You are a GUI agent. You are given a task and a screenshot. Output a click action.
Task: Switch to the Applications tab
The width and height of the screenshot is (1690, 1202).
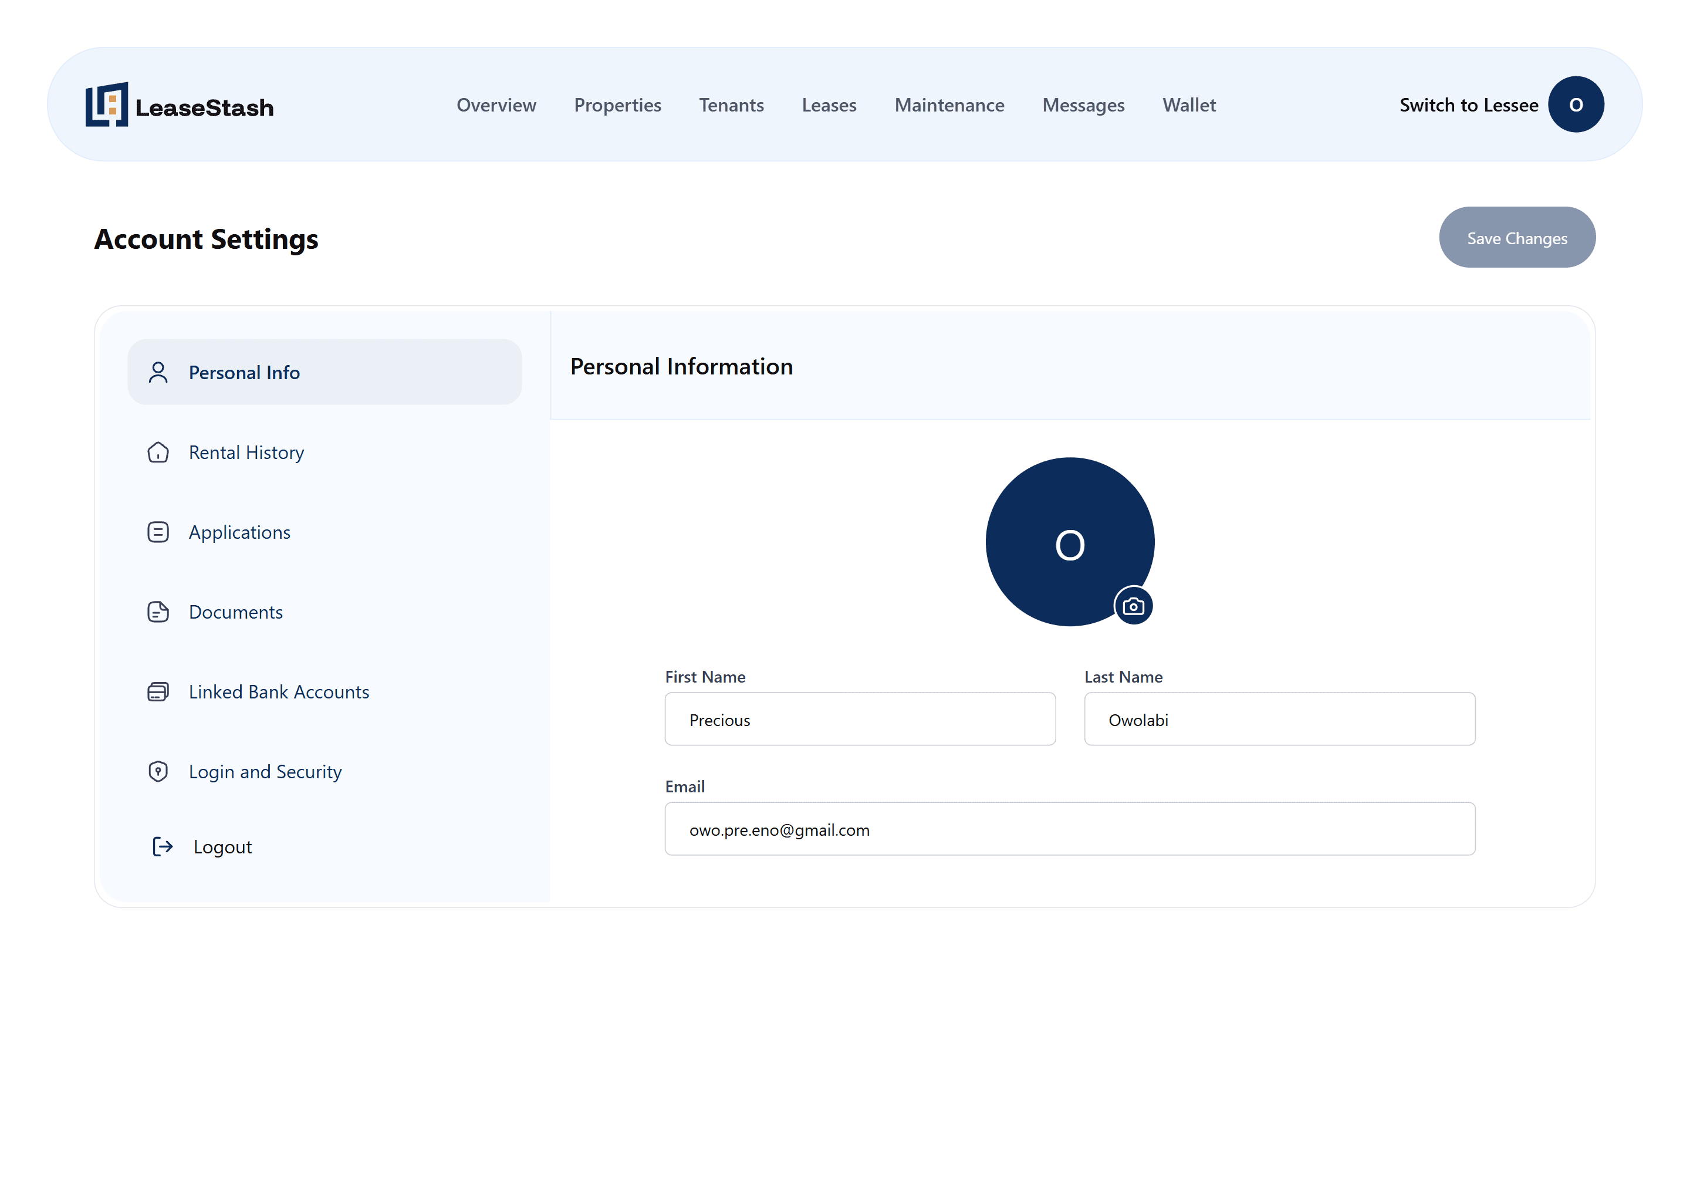point(324,532)
